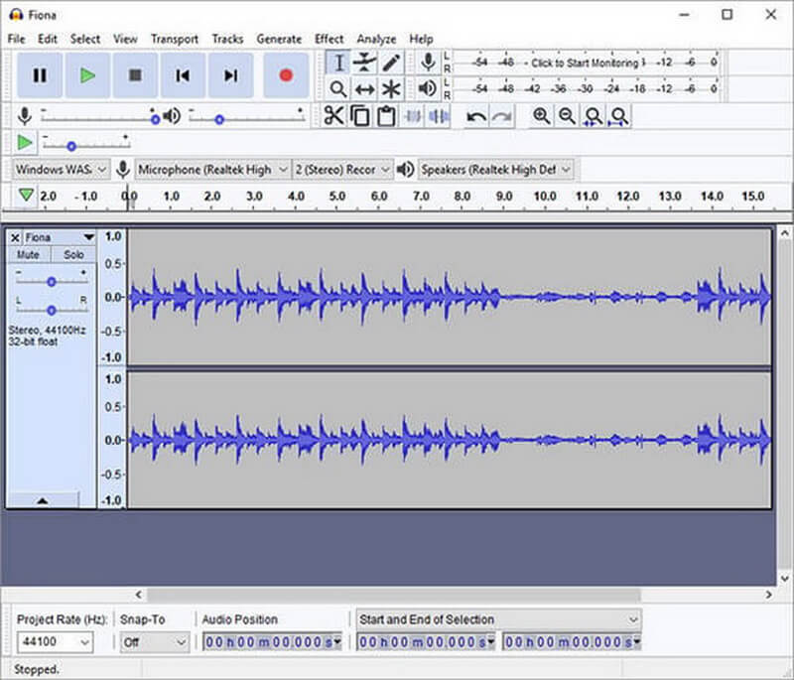794x680 pixels.
Task: Select the Zoom magnifier tool
Action: [x=338, y=89]
